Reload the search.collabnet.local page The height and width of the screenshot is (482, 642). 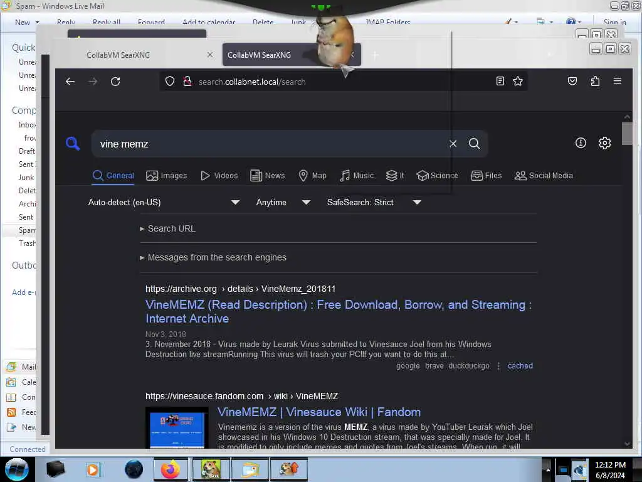(x=115, y=82)
